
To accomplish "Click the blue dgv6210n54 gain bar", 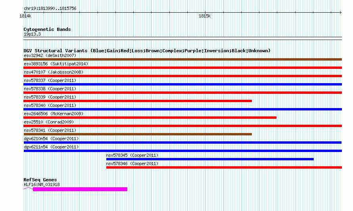I will tap(182, 143).
